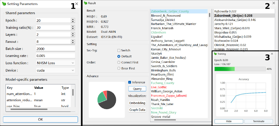Open the Loss function dropdown
The image size is (279, 126).
[x=55, y=63]
